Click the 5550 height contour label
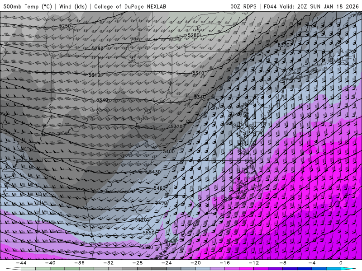This screenshot has width=362, height=271. 149,233
